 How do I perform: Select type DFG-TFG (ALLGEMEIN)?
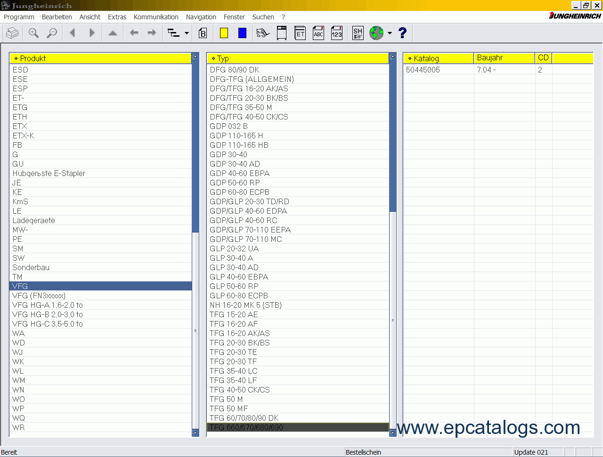click(x=298, y=79)
